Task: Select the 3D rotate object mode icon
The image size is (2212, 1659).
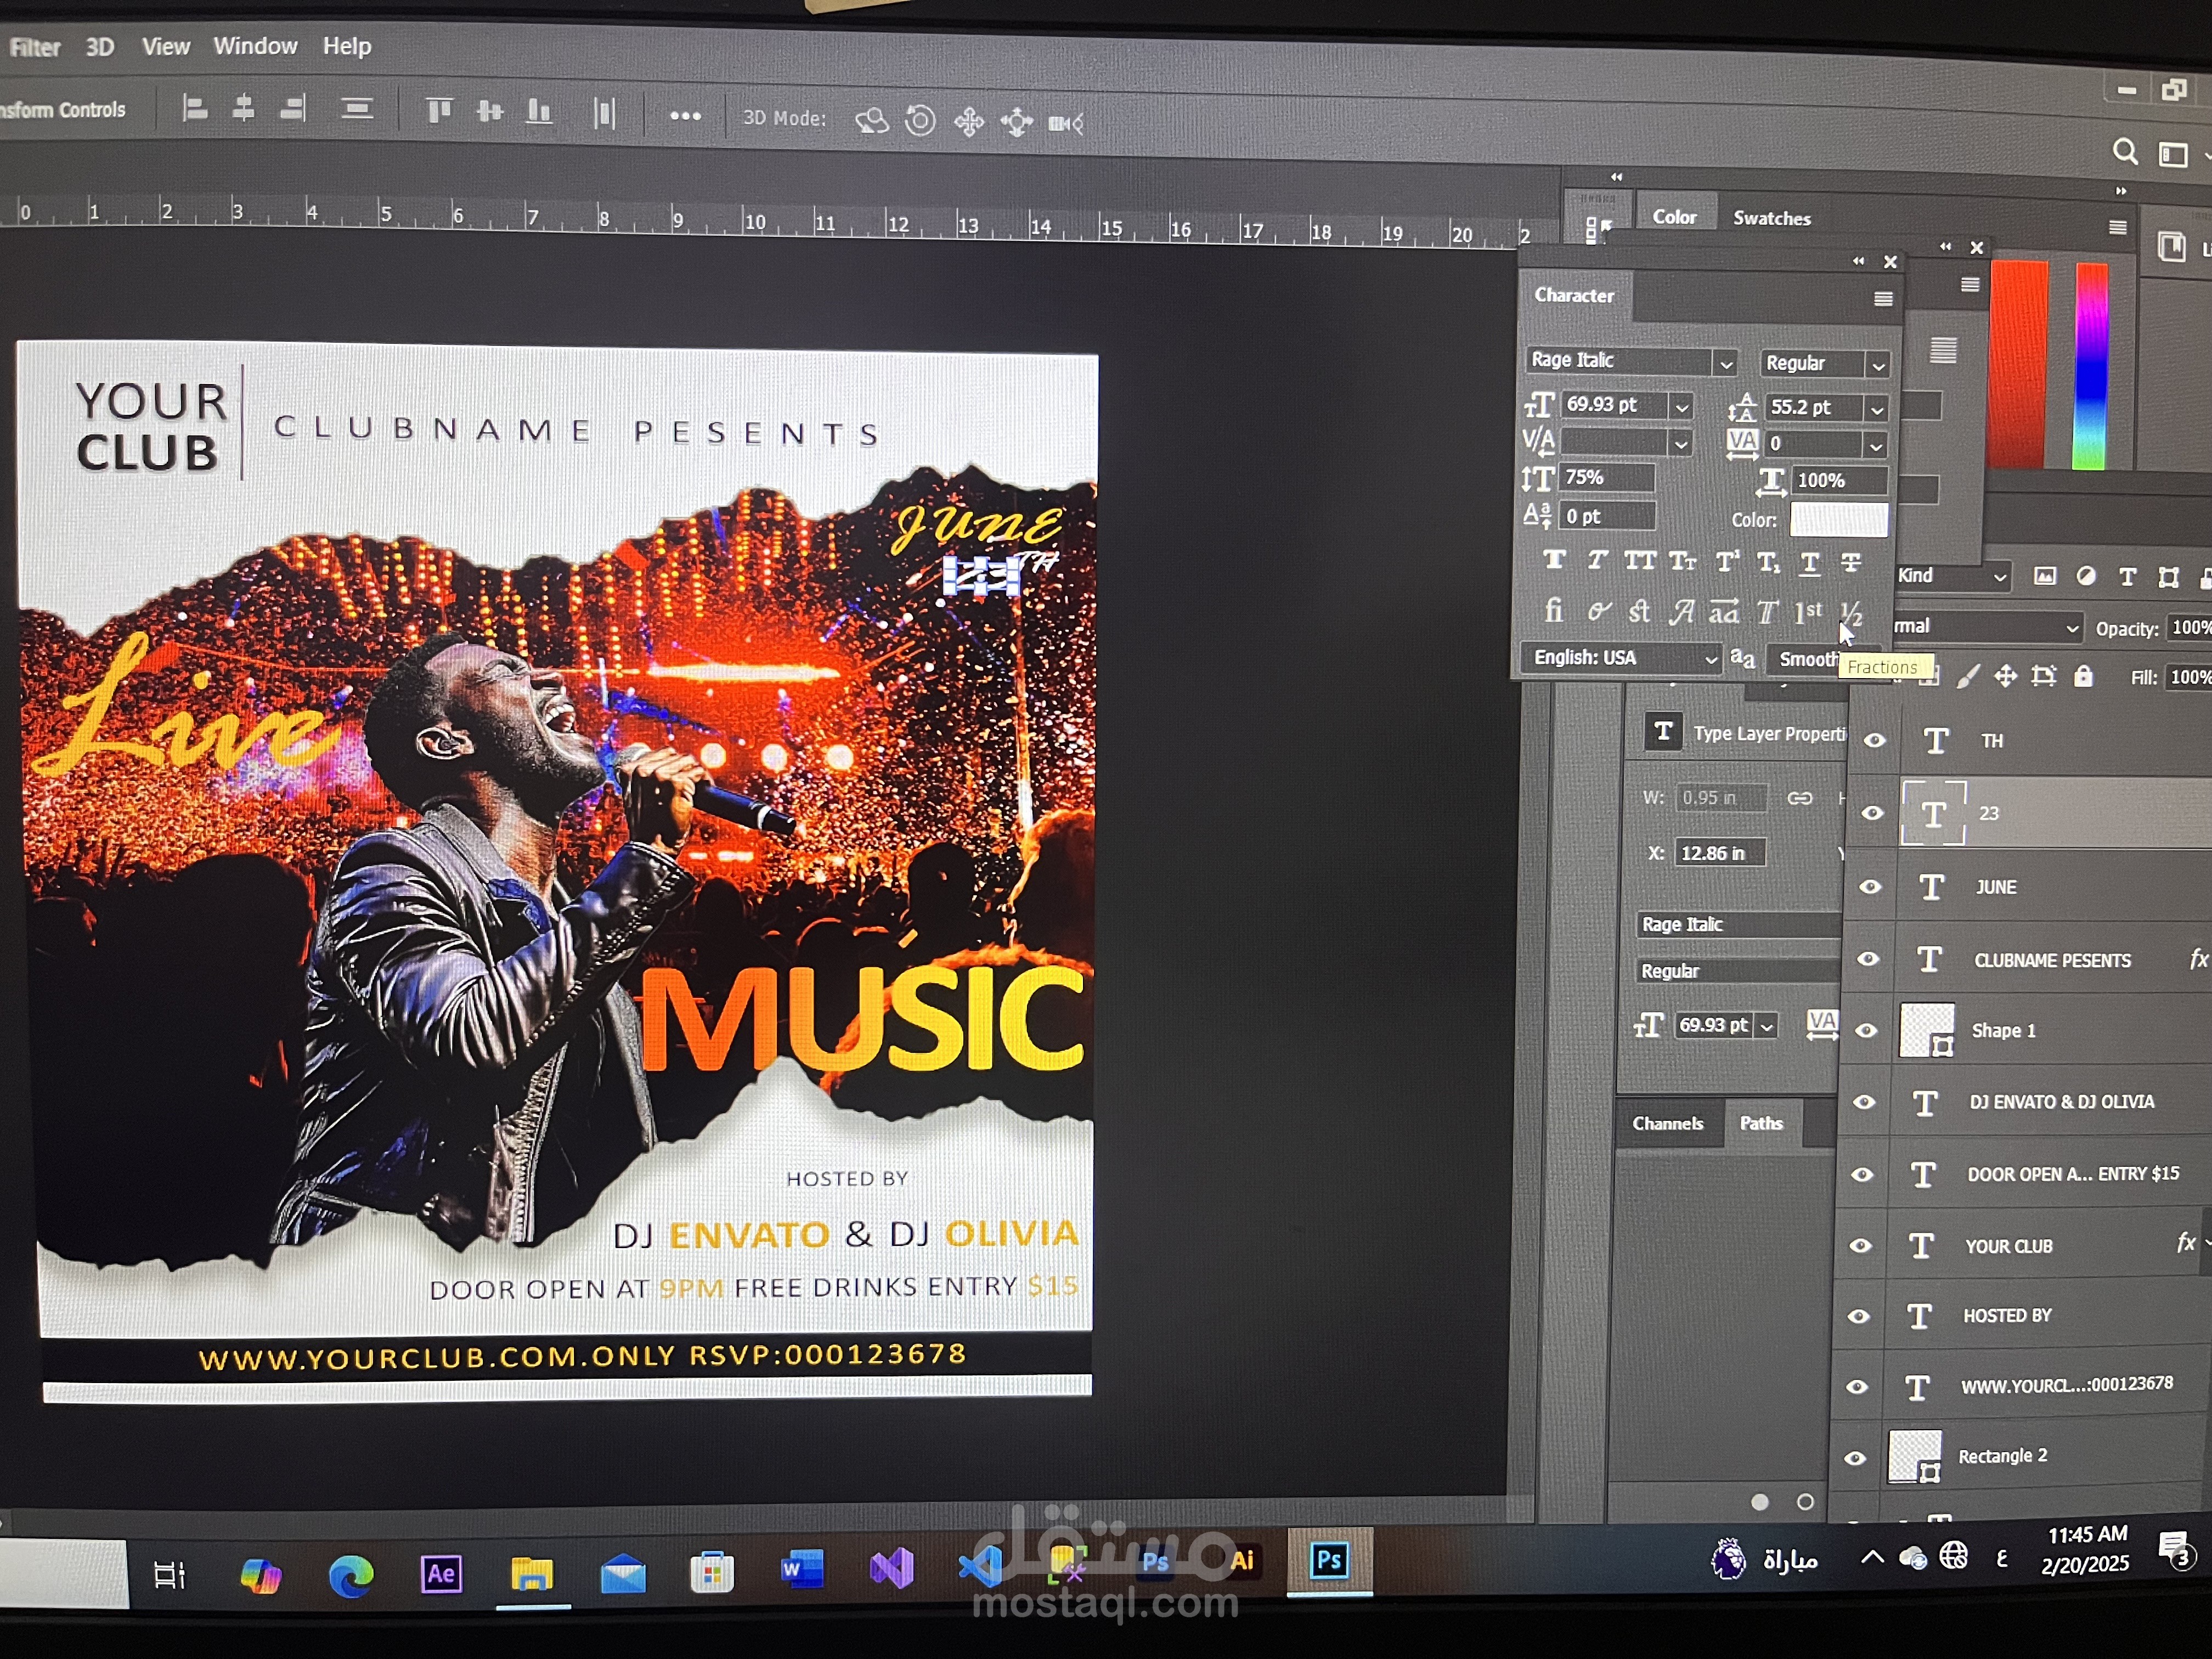Action: [x=872, y=121]
